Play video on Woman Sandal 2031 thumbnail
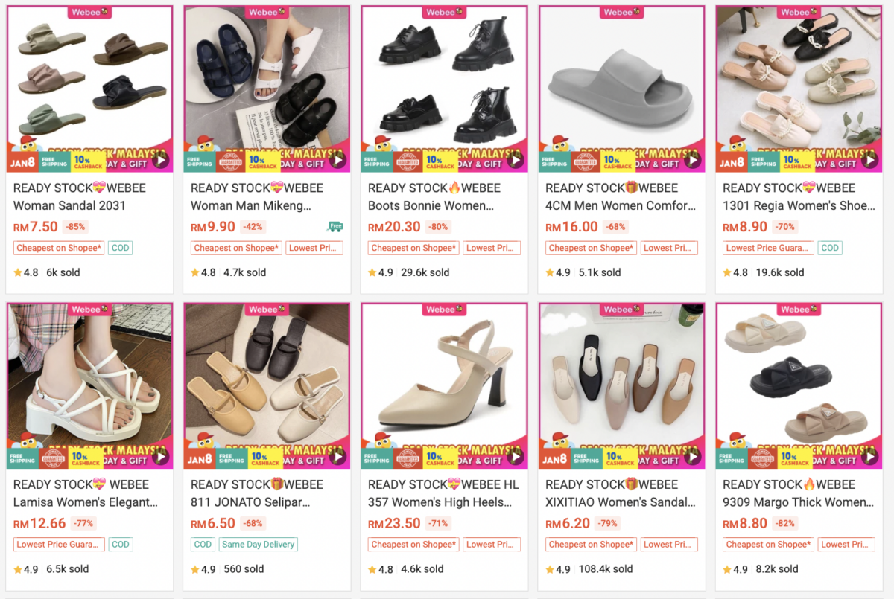 point(160,160)
